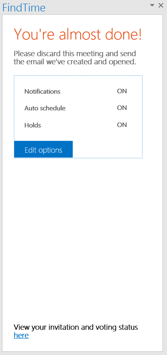
Task: Select the Holds option label
Action: [x=33, y=125]
